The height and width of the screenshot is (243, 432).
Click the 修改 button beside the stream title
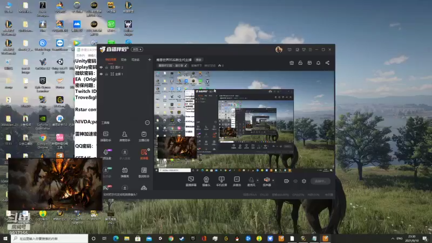[x=199, y=59]
